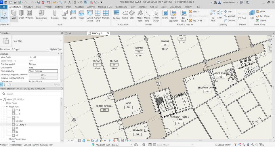Click Edit button for Visibility/Graphics Overrides

tap(43, 75)
